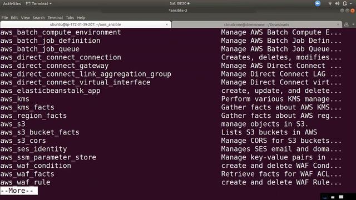
Task: Close the cloudzone@demozone tab
Action: (338, 24)
